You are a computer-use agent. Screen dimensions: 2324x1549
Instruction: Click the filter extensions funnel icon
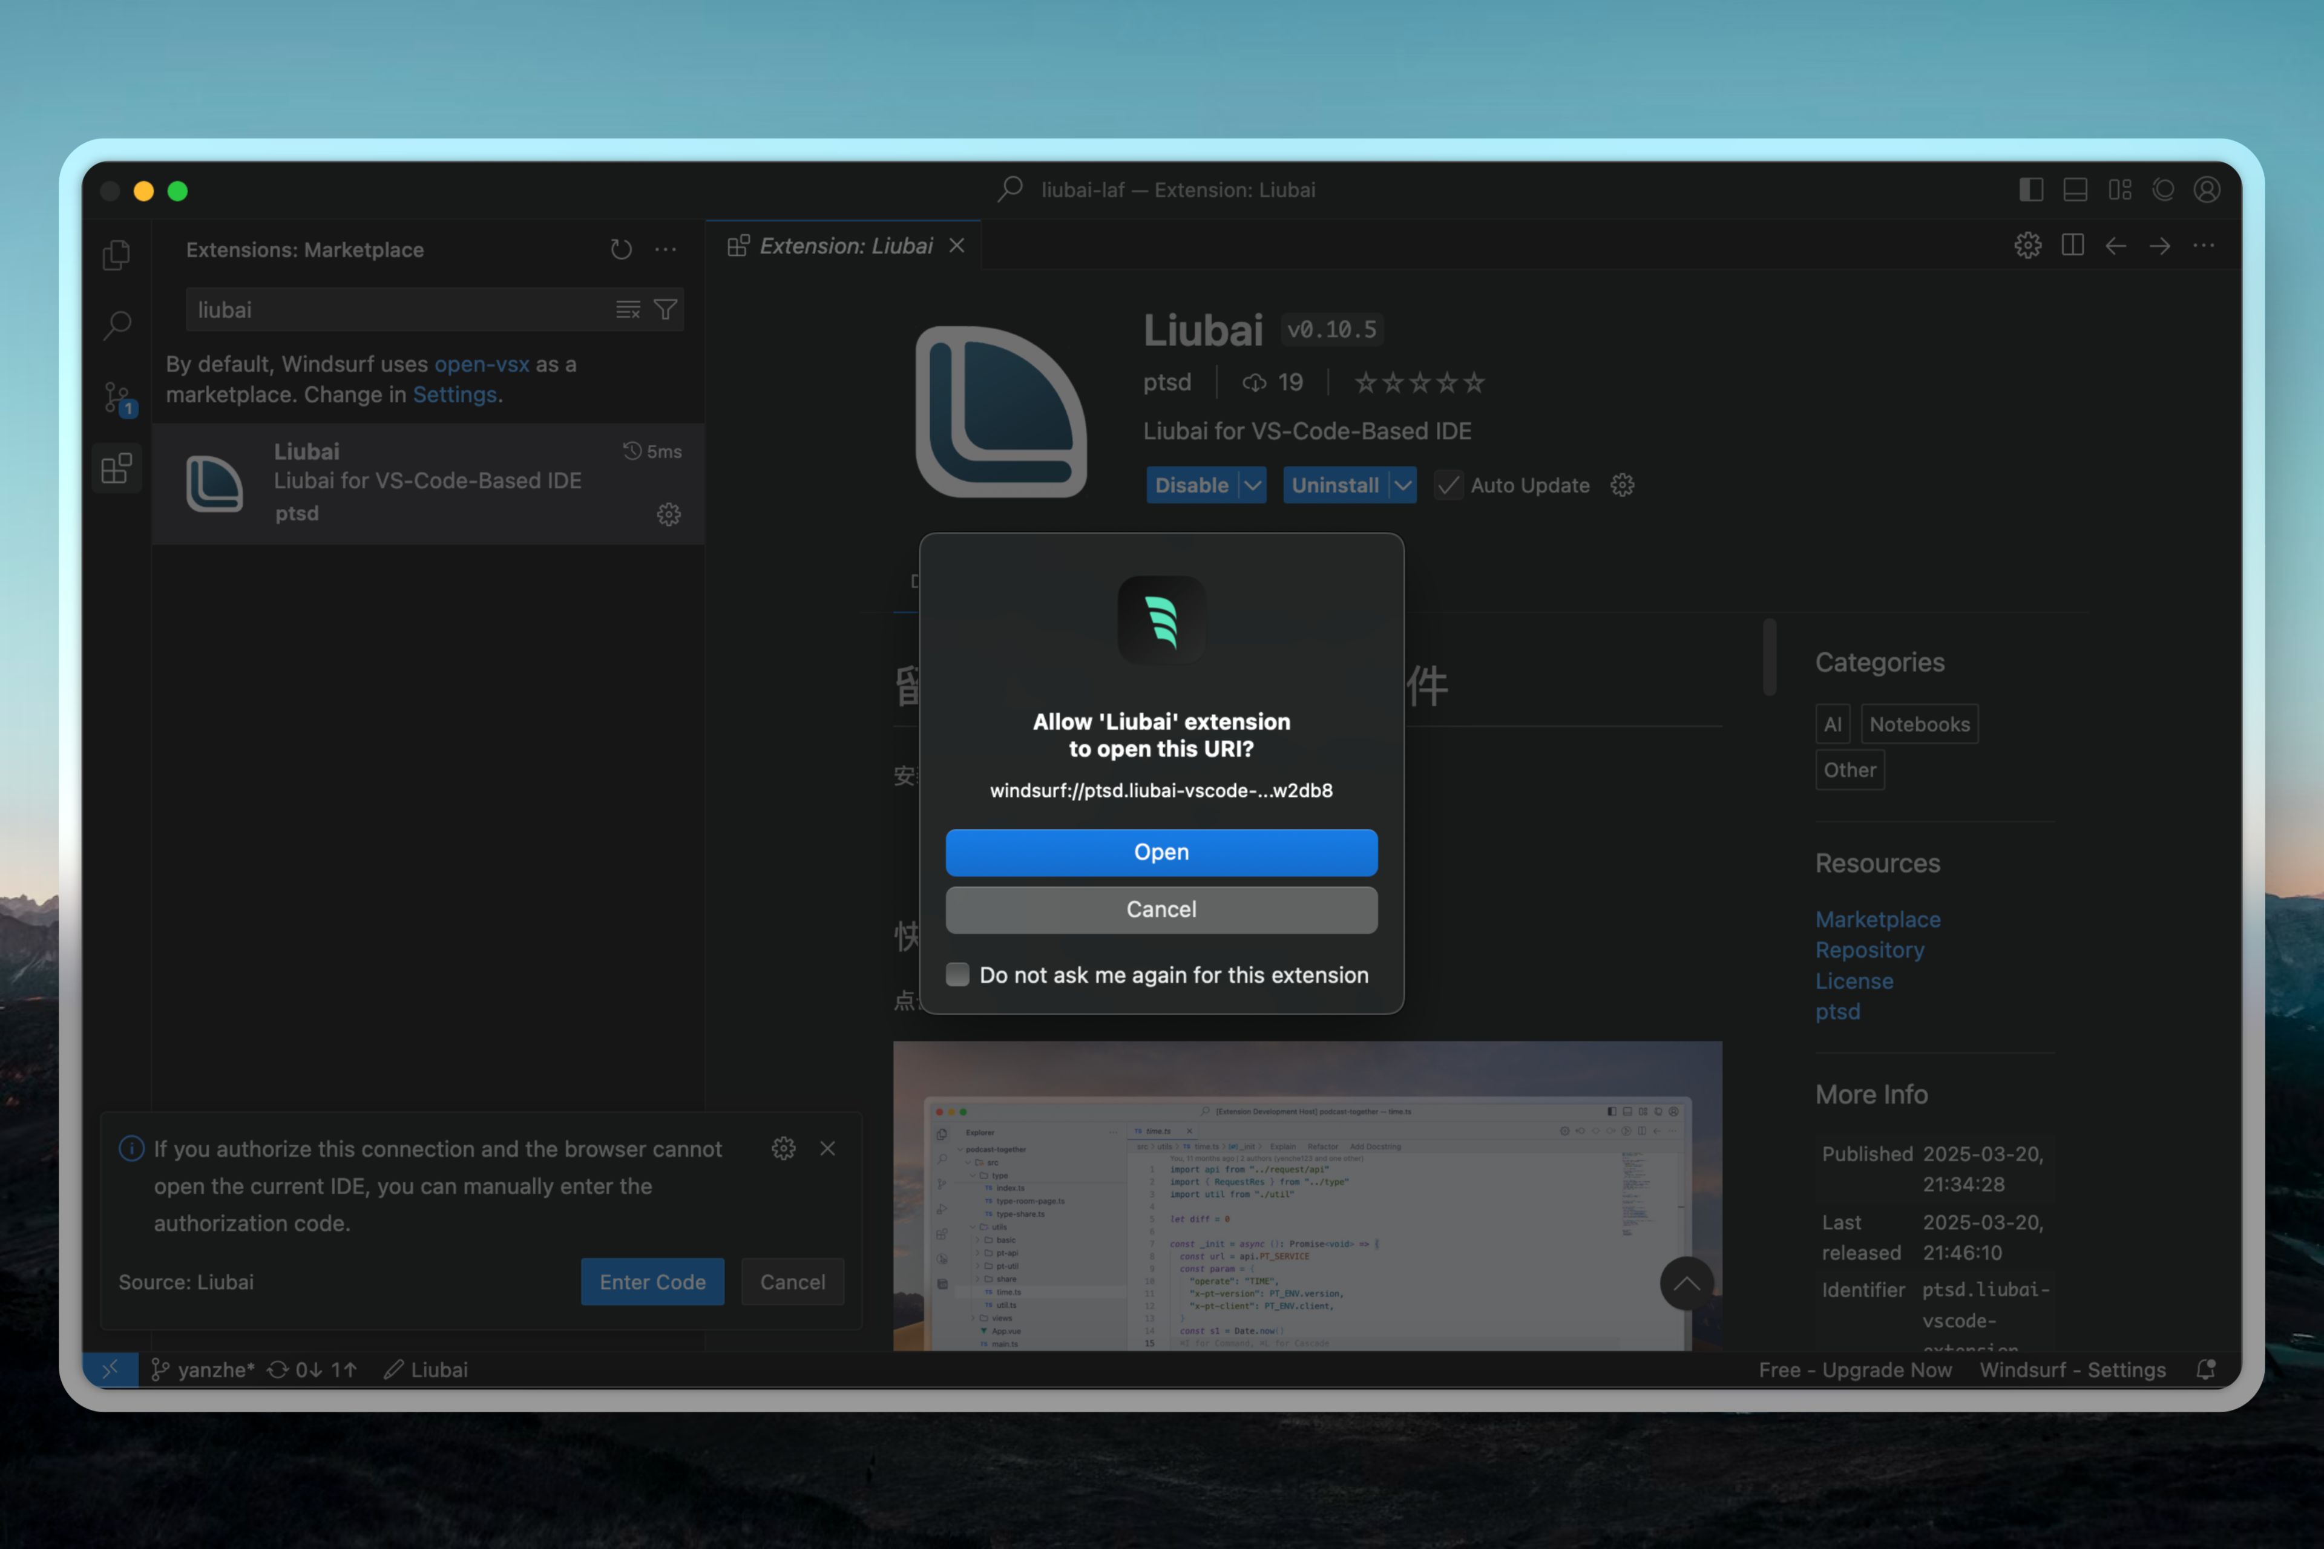666,310
